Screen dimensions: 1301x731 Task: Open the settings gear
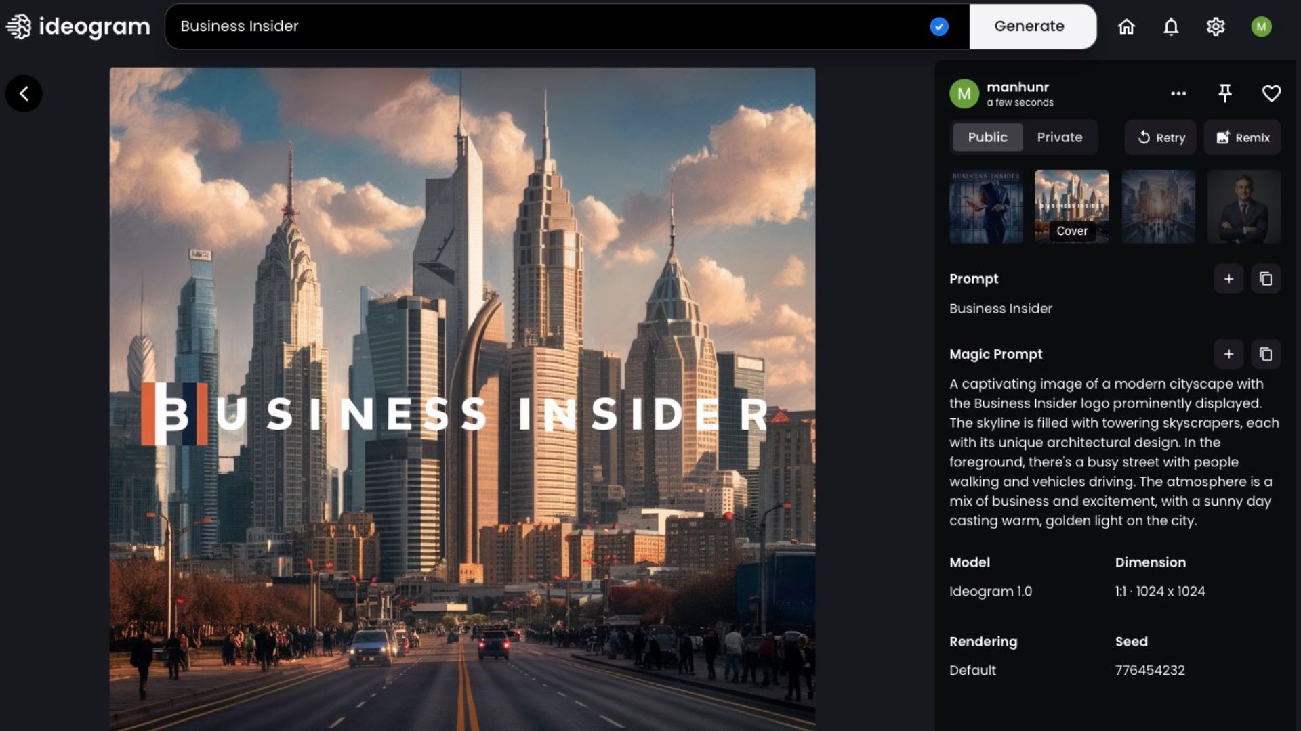coord(1216,26)
